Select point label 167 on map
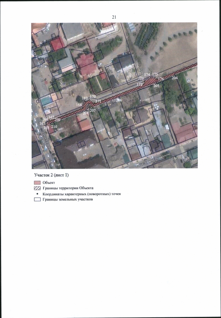This screenshot has height=318, width=221. point(52,117)
